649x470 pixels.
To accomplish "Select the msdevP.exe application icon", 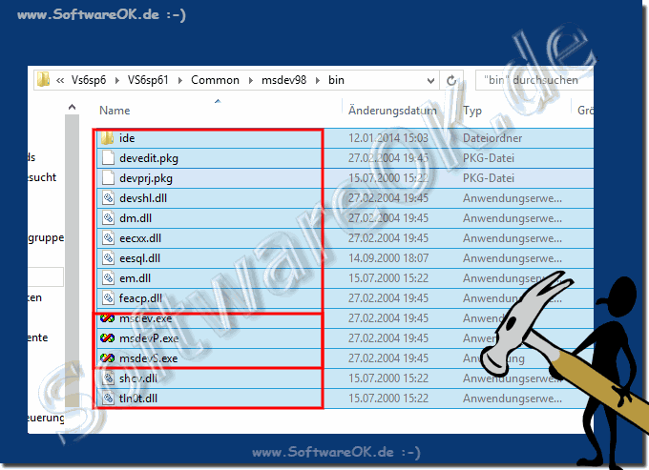I will coord(107,338).
